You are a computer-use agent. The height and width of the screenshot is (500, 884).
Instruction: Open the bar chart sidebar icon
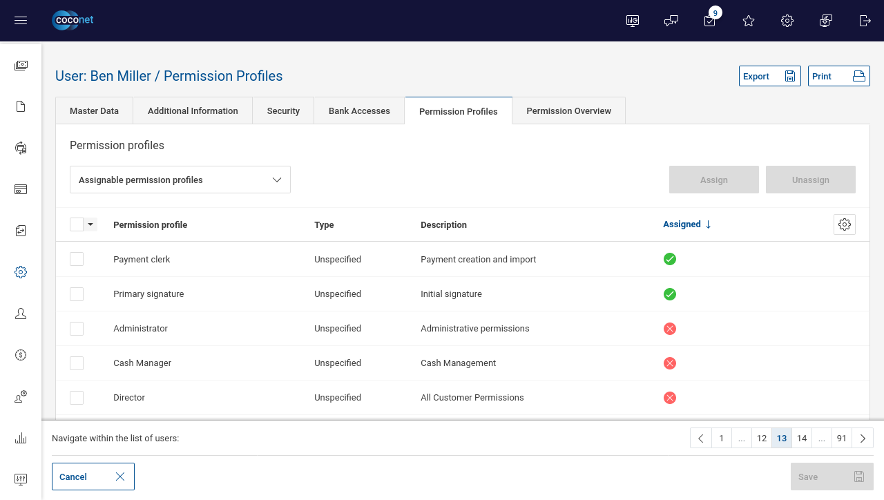coord(21,438)
